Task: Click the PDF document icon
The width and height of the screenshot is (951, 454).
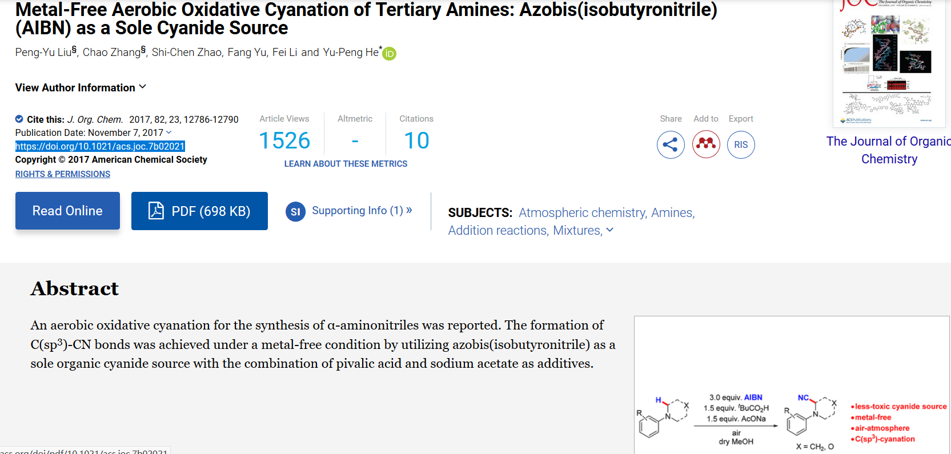Action: pyautogui.click(x=156, y=211)
